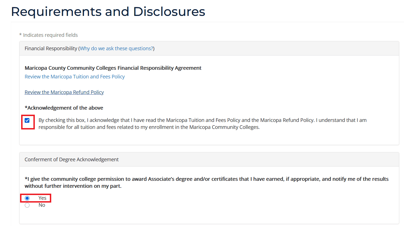
Task: Uncheck the tuition acknowledgement checkbox
Action: tap(27, 121)
